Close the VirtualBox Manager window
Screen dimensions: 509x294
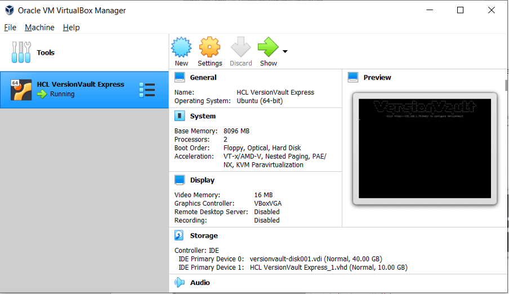492,10
